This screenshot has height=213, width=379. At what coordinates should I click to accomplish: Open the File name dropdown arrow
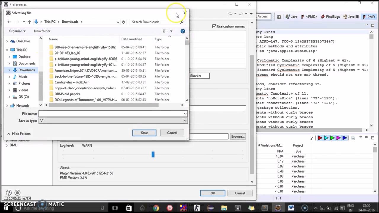(x=185, y=114)
